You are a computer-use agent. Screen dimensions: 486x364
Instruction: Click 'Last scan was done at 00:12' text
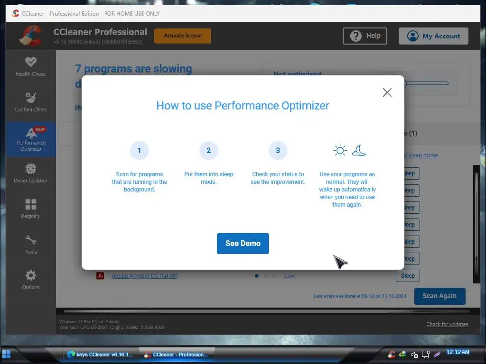tap(360, 296)
